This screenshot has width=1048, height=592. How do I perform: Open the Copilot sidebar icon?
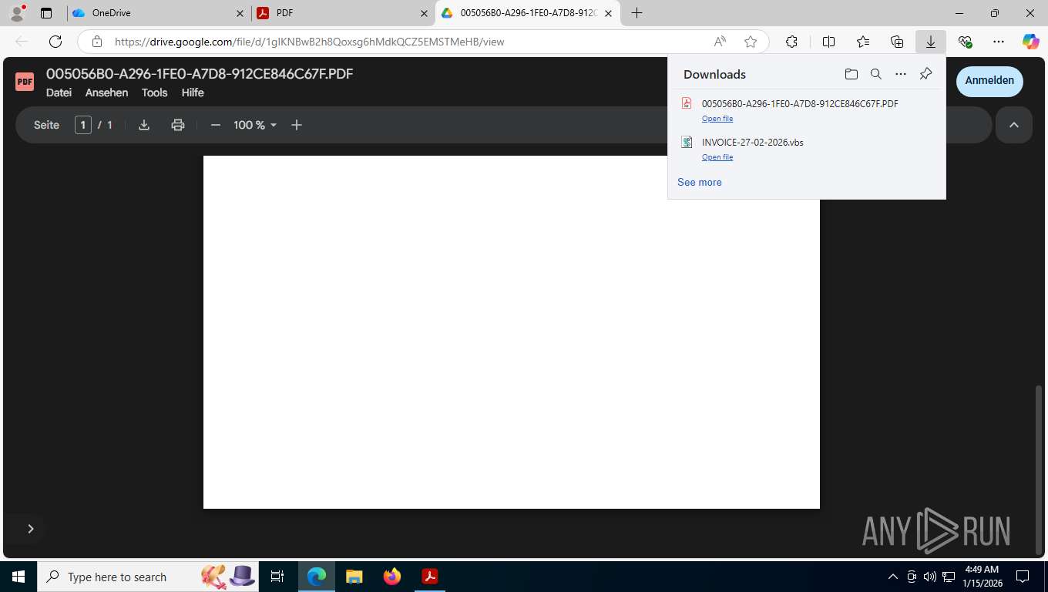(1031, 42)
